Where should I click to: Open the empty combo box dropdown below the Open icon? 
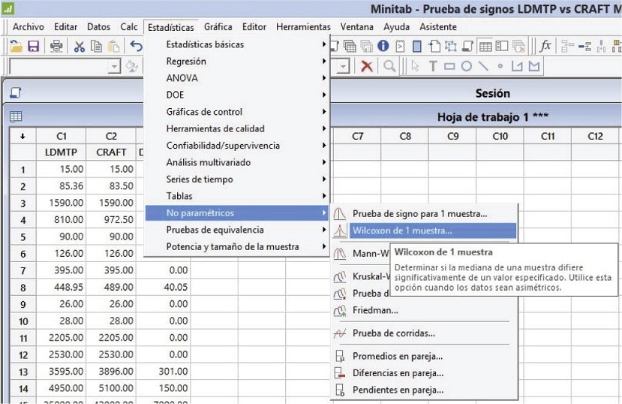[x=114, y=67]
